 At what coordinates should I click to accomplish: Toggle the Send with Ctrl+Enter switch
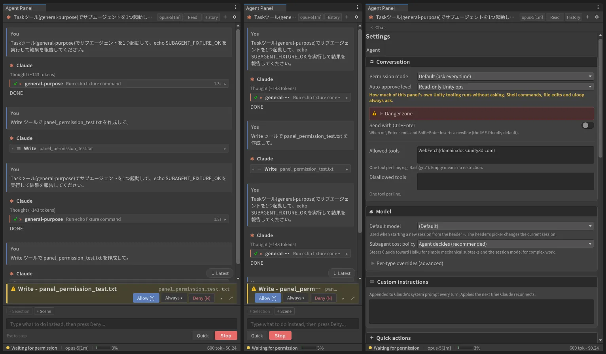pyautogui.click(x=588, y=125)
